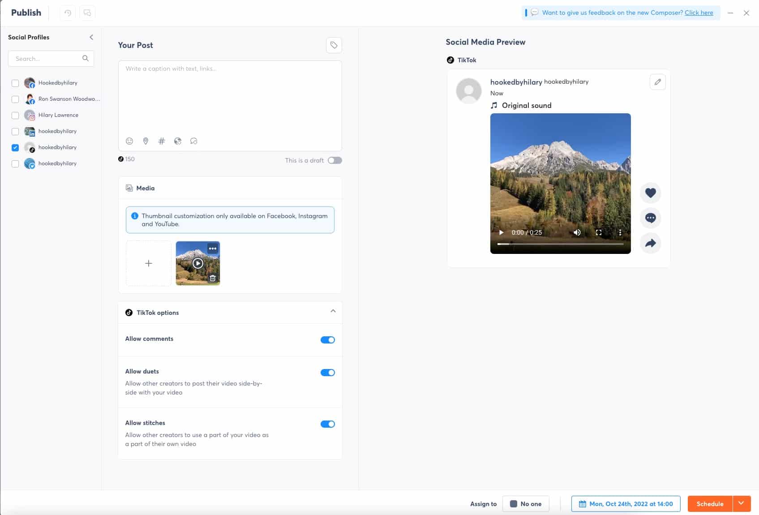Click the heart icon in TikTok preview
Image resolution: width=759 pixels, height=515 pixels.
(651, 193)
